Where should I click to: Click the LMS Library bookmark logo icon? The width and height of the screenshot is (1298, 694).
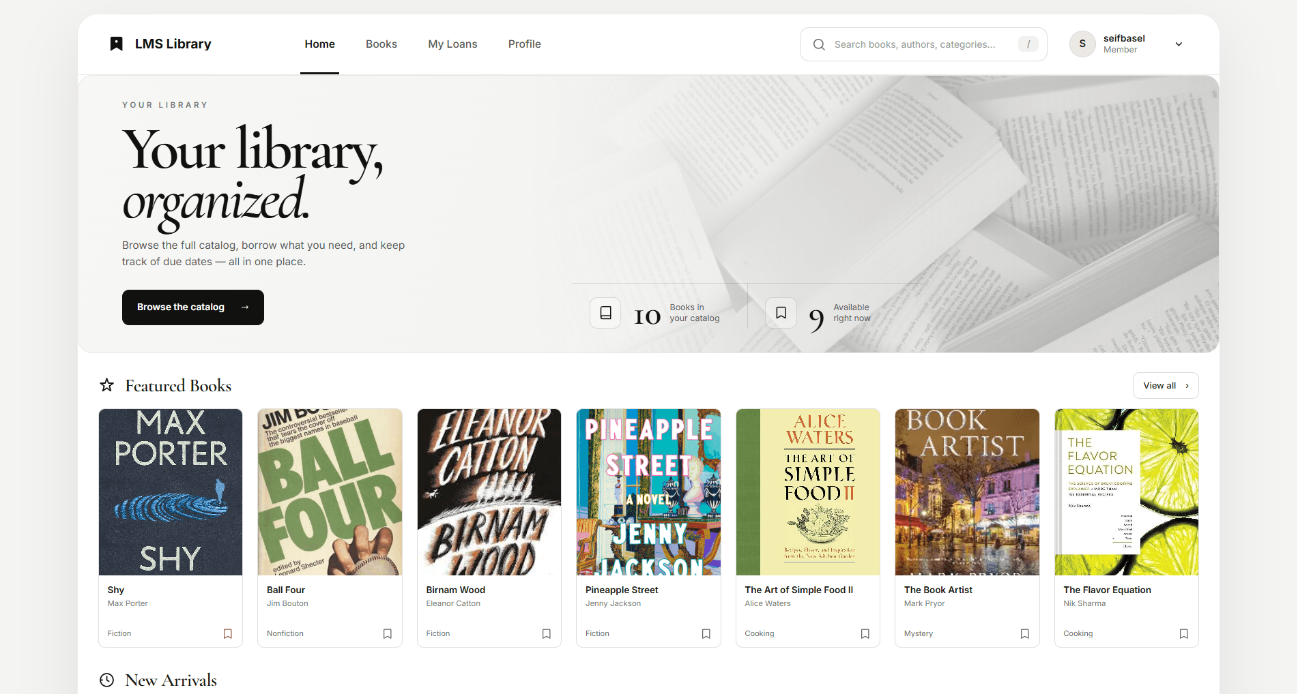tap(117, 44)
